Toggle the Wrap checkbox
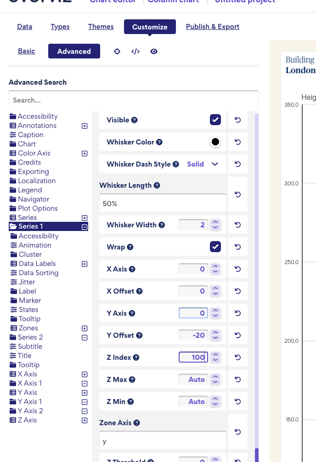This screenshot has width=316, height=462. click(215, 247)
